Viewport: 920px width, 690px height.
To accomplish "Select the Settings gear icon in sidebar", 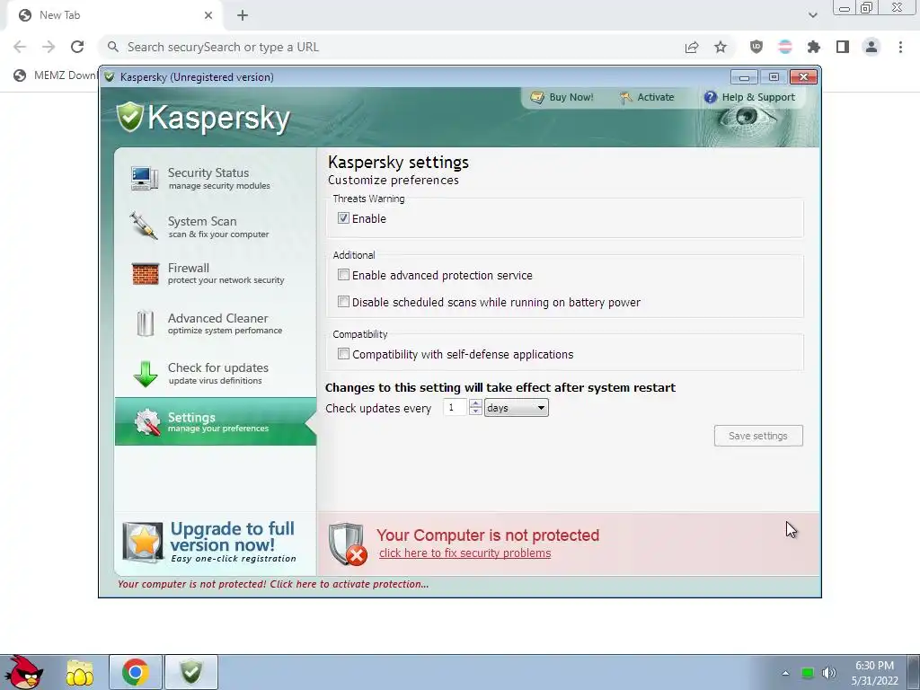I will (147, 422).
